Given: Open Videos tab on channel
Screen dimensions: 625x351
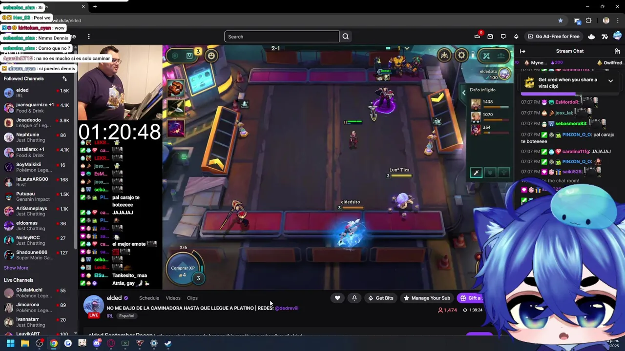Looking at the screenshot, I should 173,298.
